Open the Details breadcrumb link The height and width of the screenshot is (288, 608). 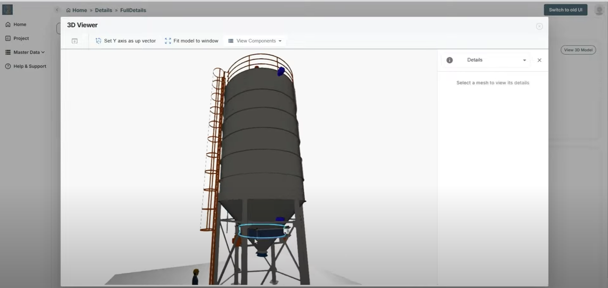click(103, 10)
